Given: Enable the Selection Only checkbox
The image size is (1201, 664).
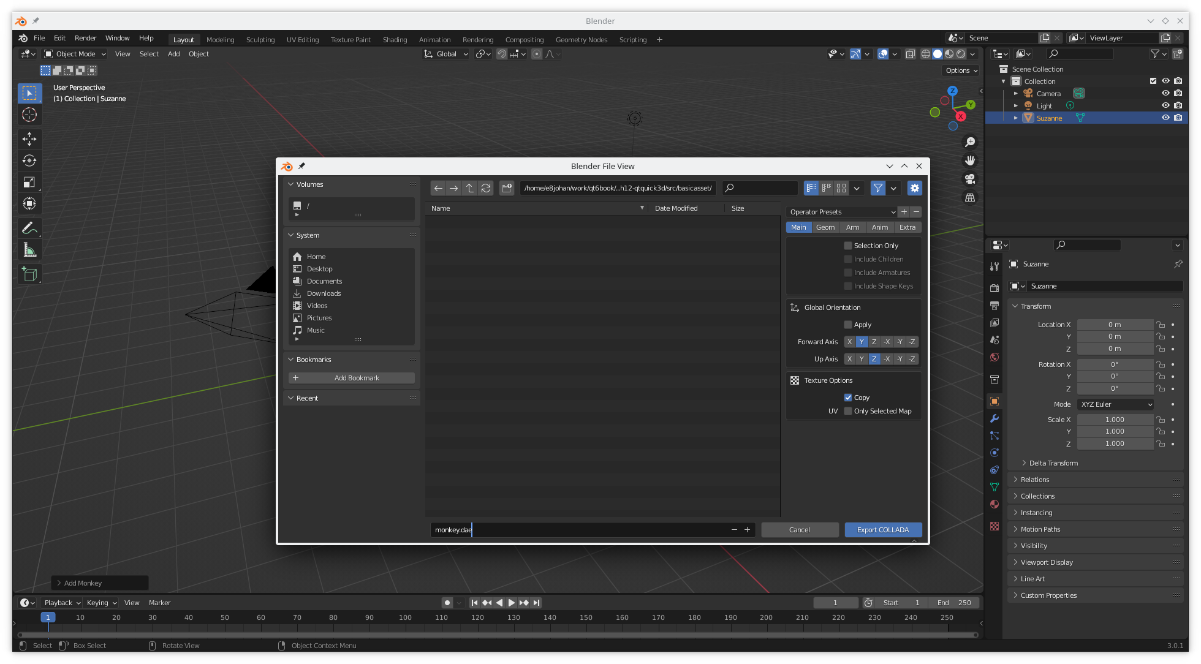Looking at the screenshot, I should click(848, 246).
